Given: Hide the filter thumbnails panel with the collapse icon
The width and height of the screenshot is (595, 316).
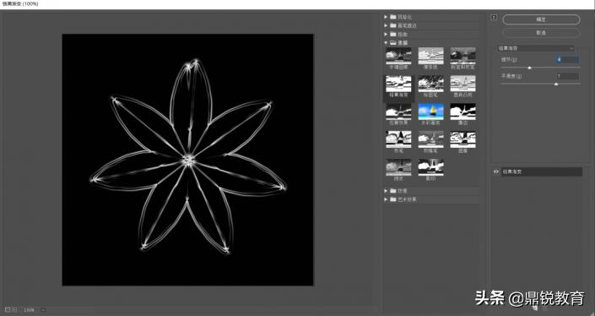Looking at the screenshot, I should pyautogui.click(x=494, y=17).
